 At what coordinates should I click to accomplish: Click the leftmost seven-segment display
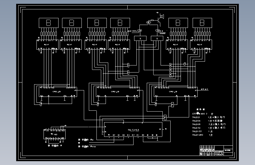point(49,23)
